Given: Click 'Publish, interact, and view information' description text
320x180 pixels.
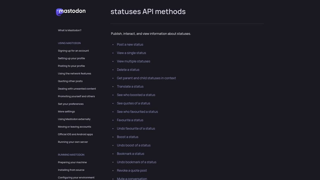Looking at the screenshot, I should click(151, 34).
